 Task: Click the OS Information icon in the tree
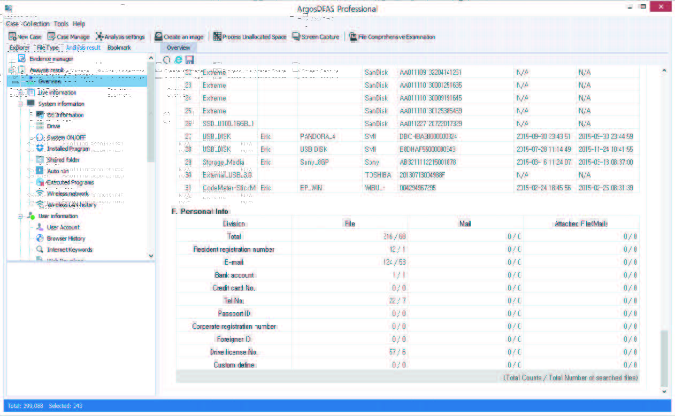(x=40, y=115)
